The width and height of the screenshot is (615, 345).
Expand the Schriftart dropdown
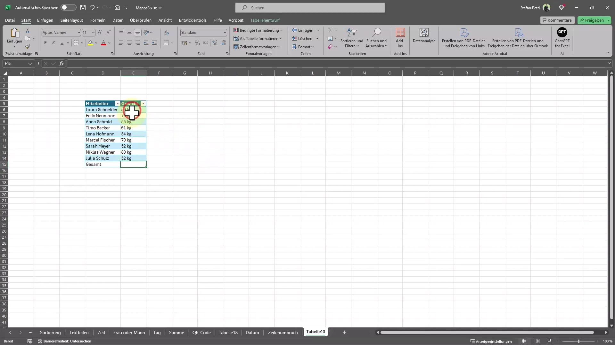click(x=78, y=33)
